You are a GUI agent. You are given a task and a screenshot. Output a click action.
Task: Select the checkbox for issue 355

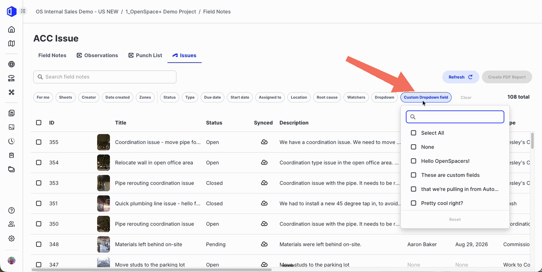coord(39,142)
